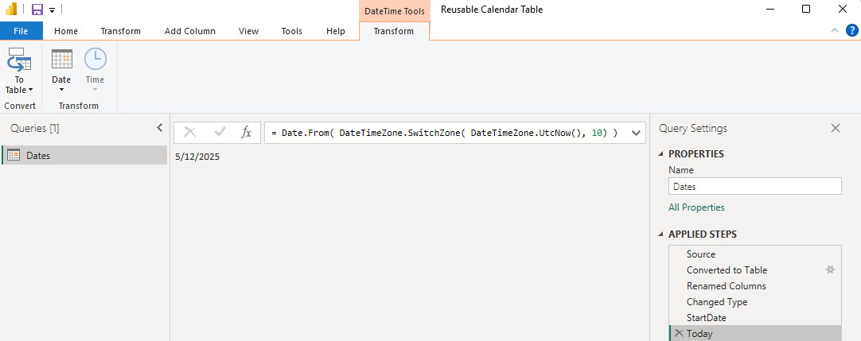Collapse the APPLIED STEPS section

[662, 234]
